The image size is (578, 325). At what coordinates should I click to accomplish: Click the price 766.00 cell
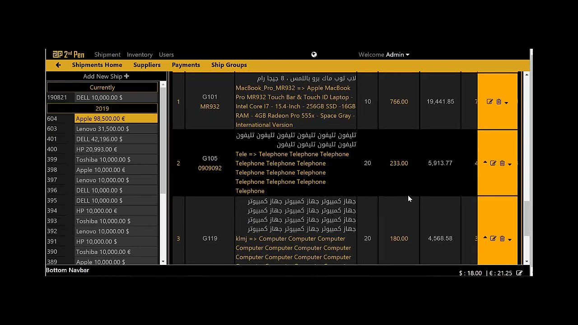pyautogui.click(x=399, y=102)
